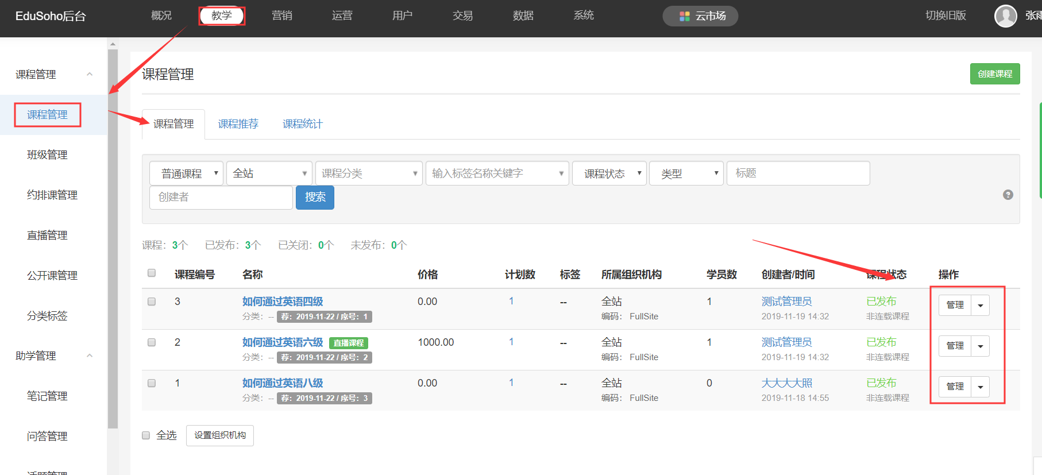Open the 课程分类 category dropdown

pyautogui.click(x=368, y=173)
